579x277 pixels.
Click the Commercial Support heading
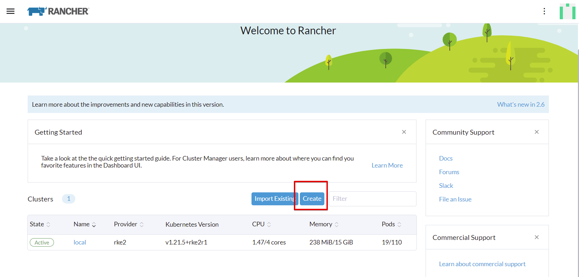(x=464, y=237)
